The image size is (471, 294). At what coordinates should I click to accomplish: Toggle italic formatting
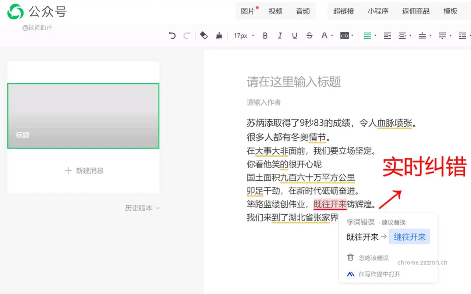pos(280,36)
